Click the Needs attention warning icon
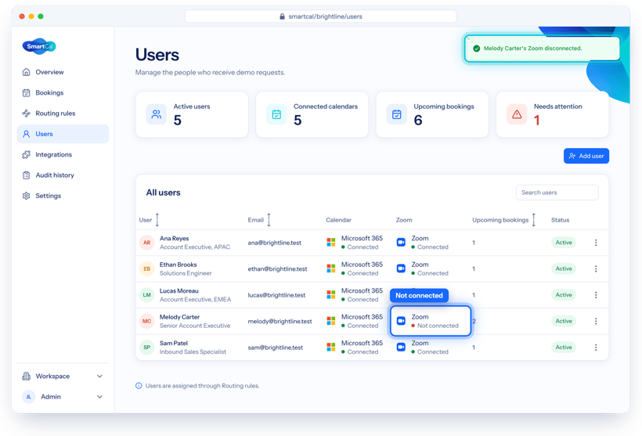The width and height of the screenshot is (642, 436). (x=517, y=114)
